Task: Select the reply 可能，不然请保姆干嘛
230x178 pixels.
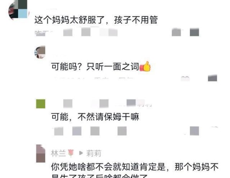Action: pos(95,117)
